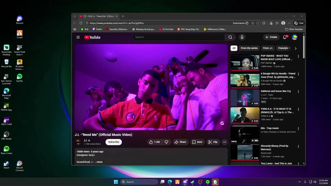
Task: Play POP SMOKE What You Know thumbnail
Action: click(x=245, y=62)
